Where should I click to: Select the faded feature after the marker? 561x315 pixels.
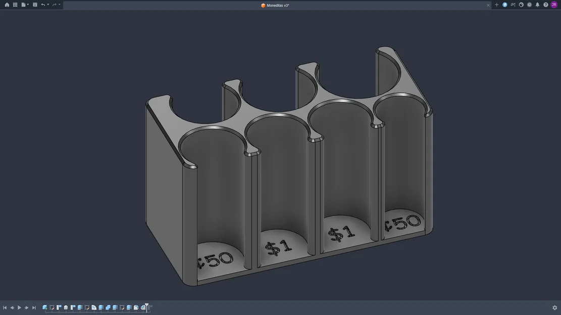point(150,306)
